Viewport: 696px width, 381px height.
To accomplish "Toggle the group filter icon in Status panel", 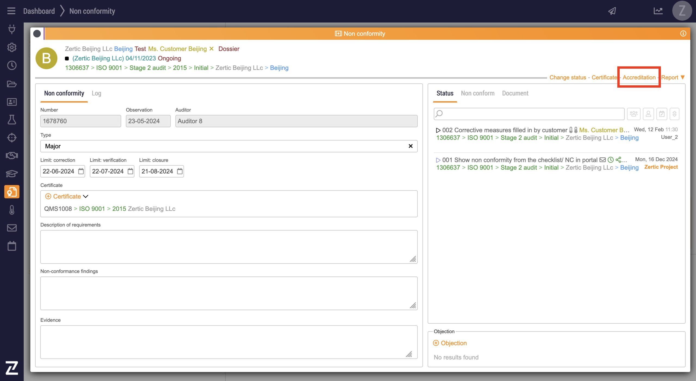I will [633, 114].
